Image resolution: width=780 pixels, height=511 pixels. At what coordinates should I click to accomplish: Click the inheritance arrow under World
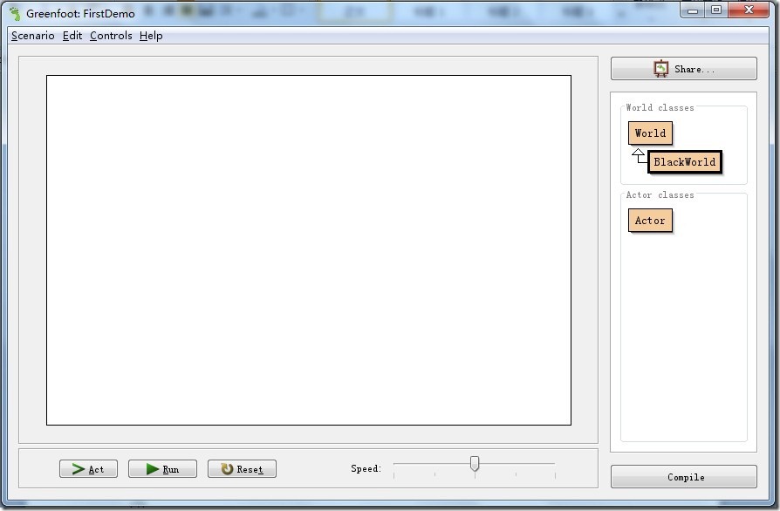639,155
